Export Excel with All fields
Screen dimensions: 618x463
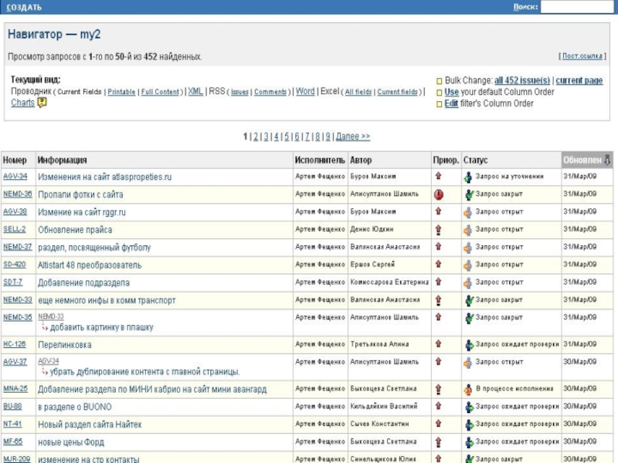click(x=358, y=92)
